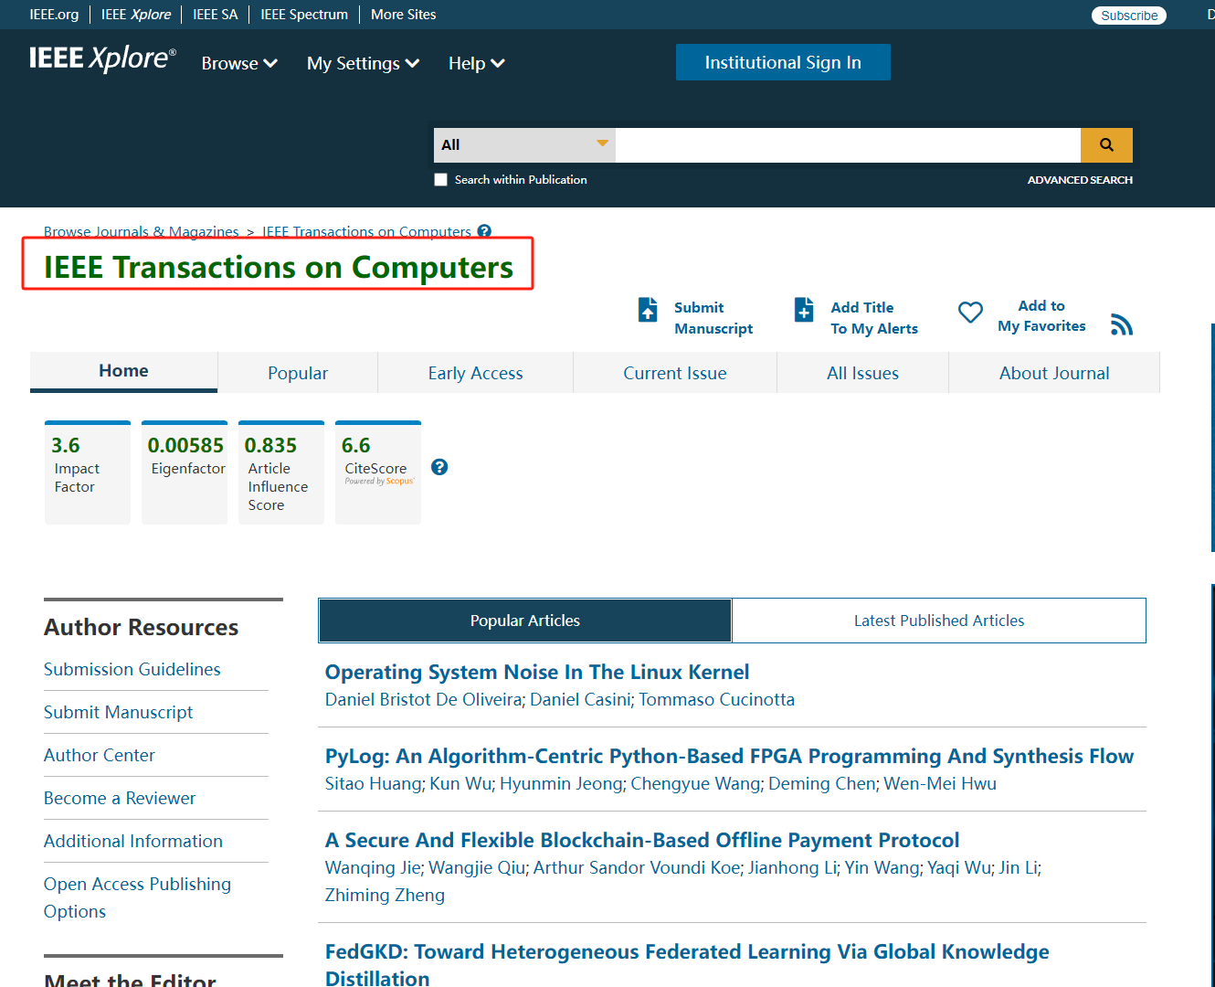
Task: Expand the Browse menu
Action: coord(239,63)
